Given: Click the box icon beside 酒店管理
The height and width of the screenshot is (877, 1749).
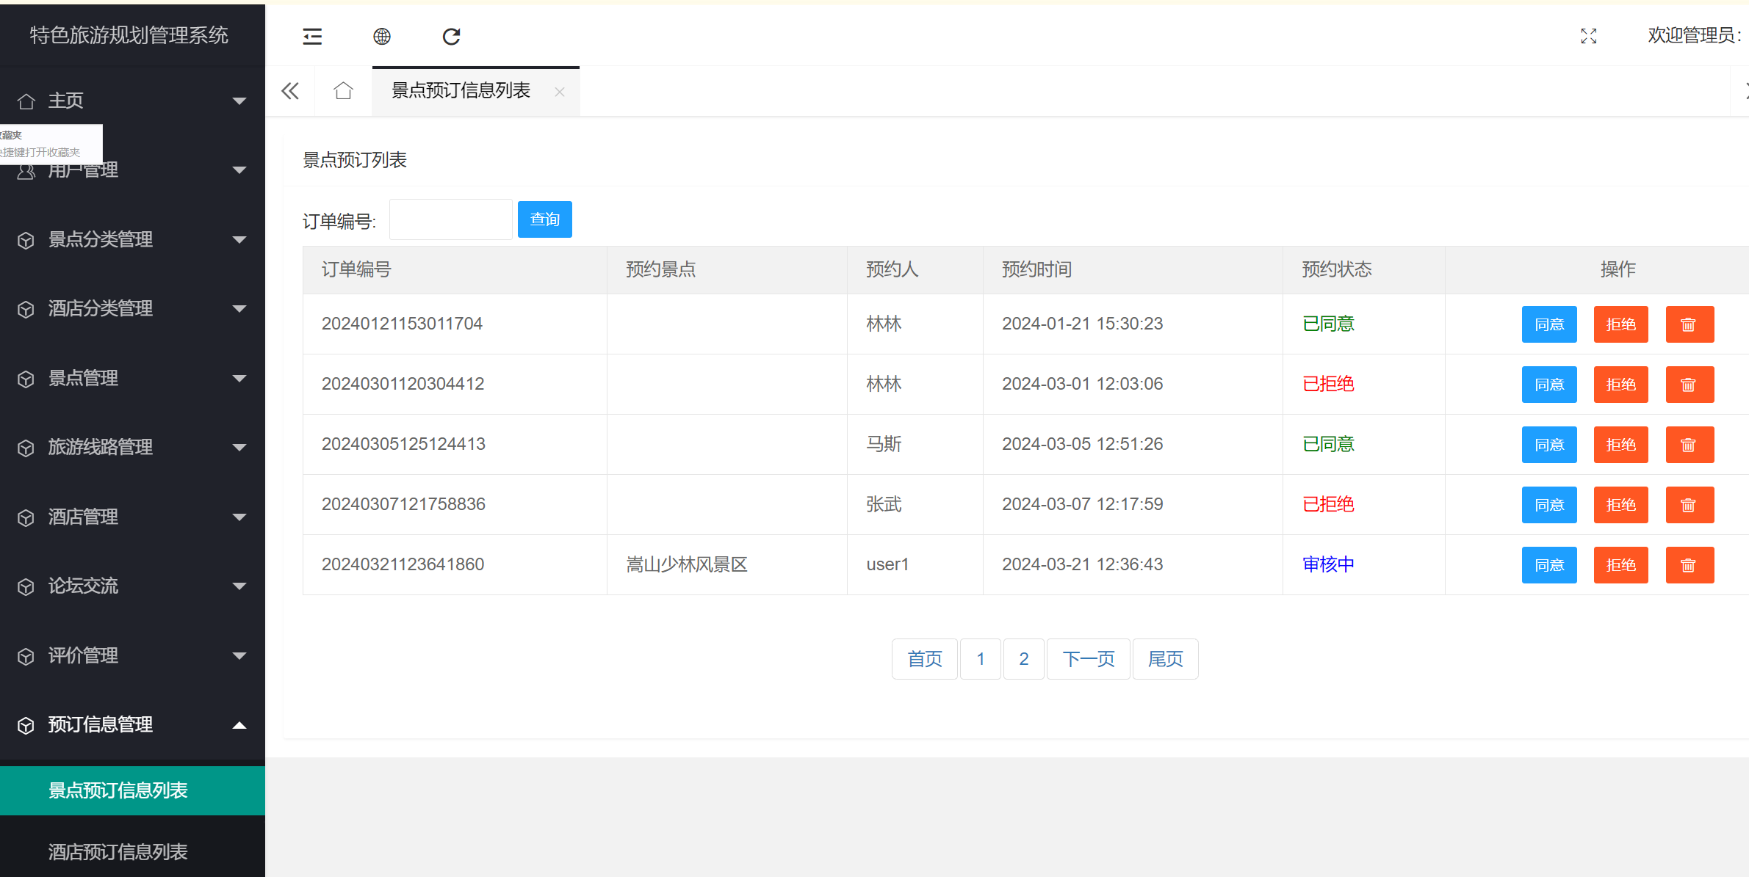Looking at the screenshot, I should pyautogui.click(x=26, y=517).
